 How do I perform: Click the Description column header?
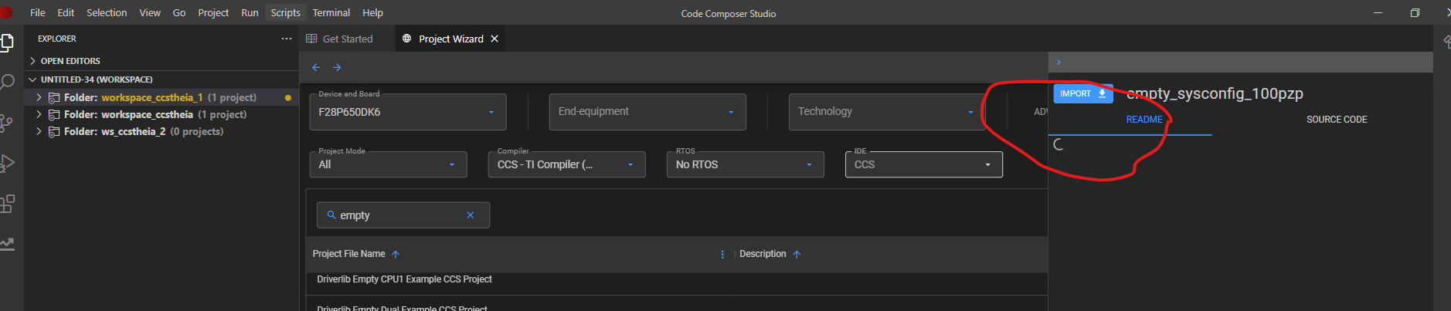tap(763, 254)
